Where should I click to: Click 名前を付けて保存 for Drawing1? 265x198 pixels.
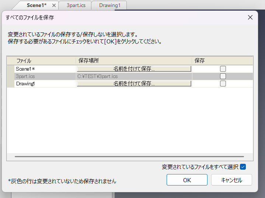click(x=134, y=84)
